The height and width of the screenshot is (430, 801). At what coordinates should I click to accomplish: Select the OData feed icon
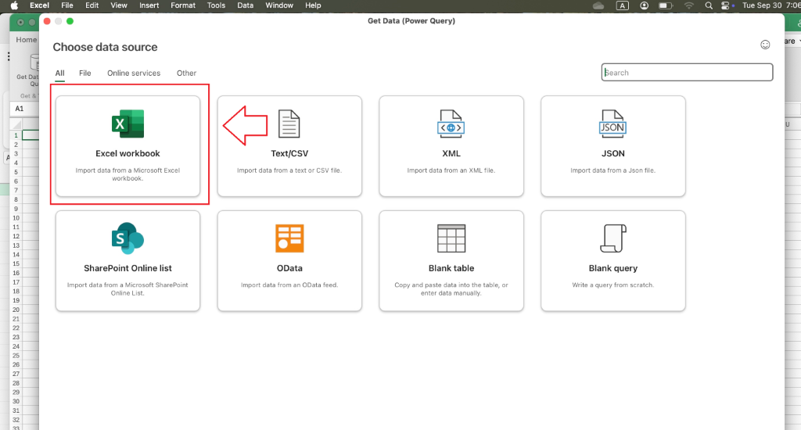289,238
